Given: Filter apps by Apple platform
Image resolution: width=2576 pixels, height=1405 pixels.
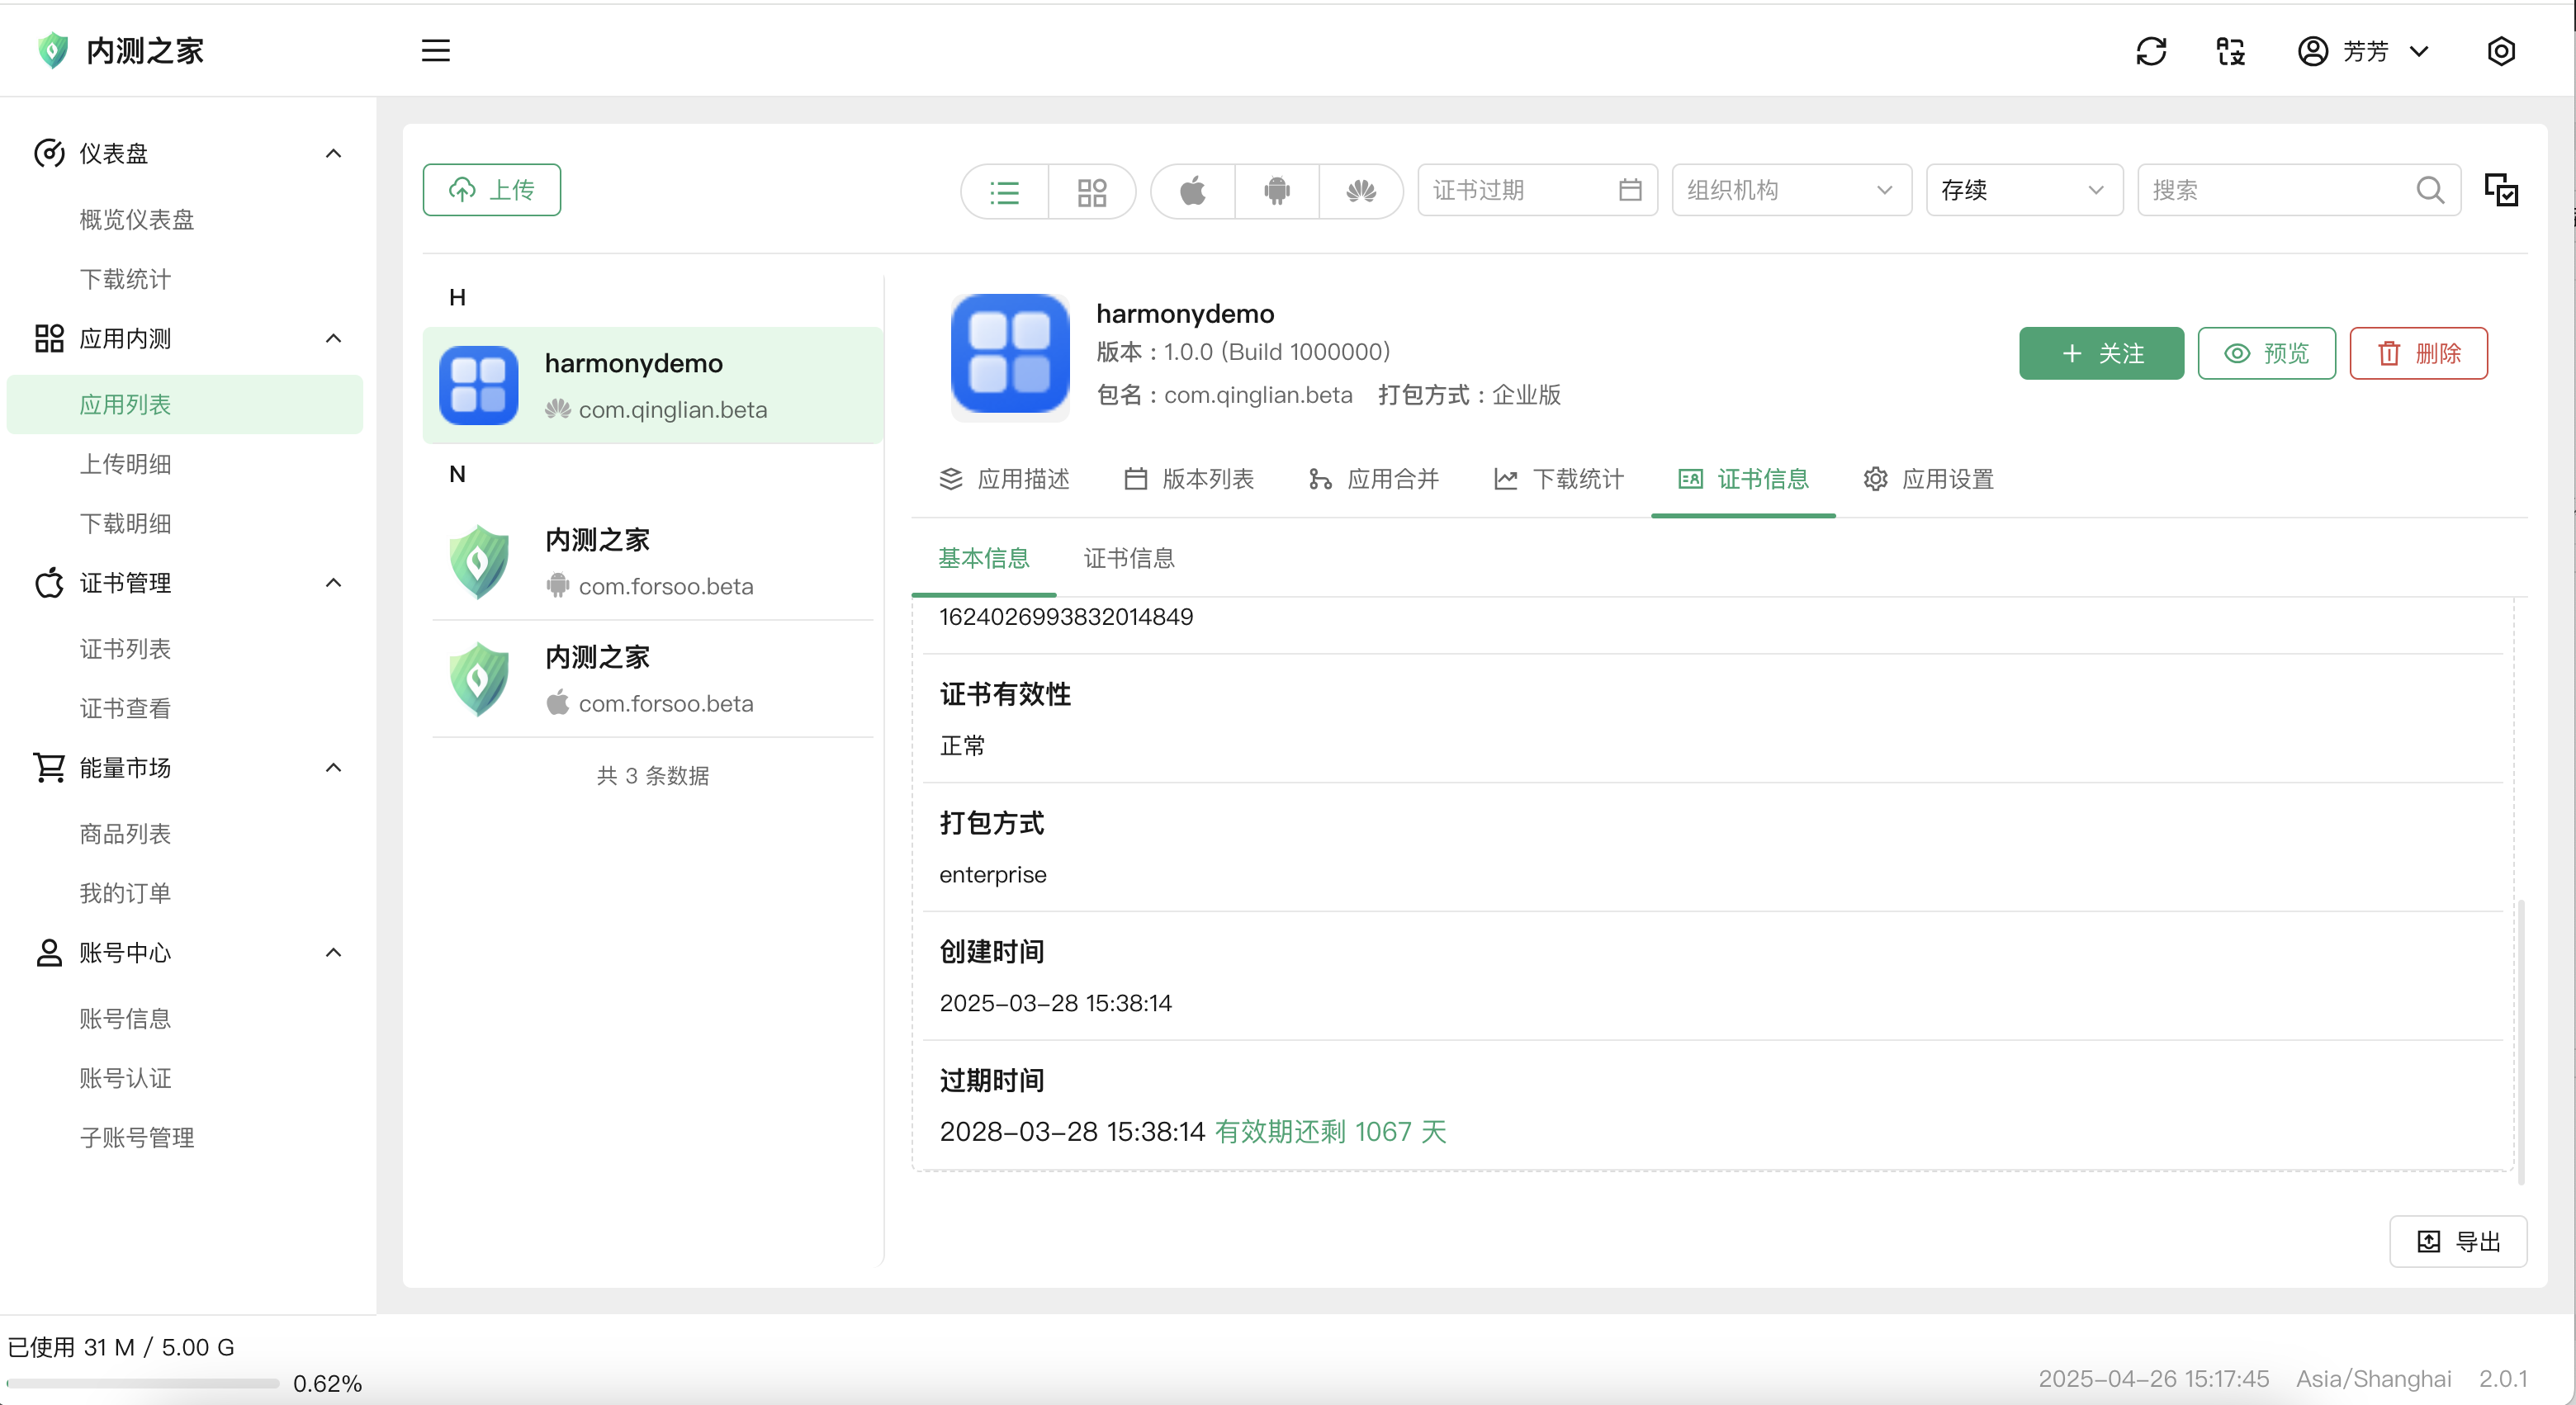Looking at the screenshot, I should (x=1192, y=191).
